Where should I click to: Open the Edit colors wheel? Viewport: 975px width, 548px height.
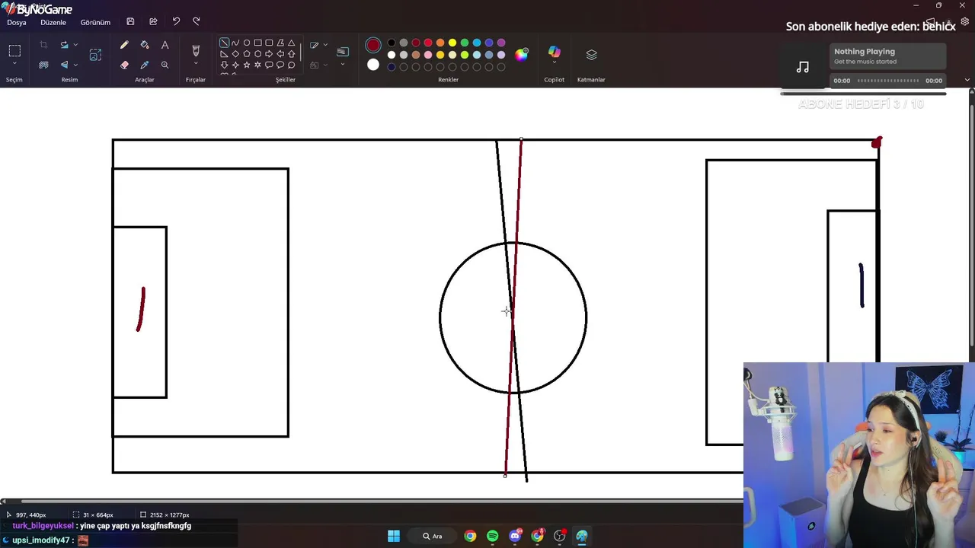[521, 55]
